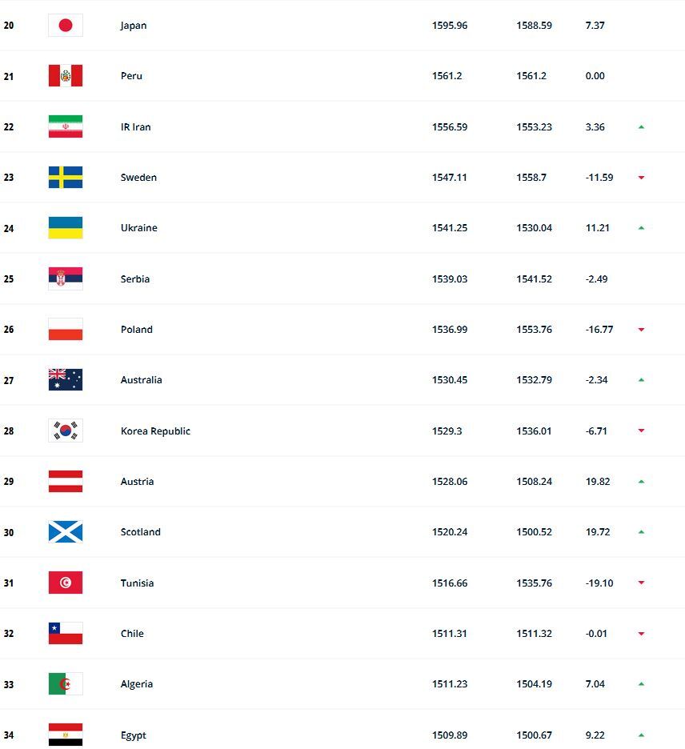Image resolution: width=685 pixels, height=749 pixels.
Task: Click the Tunisia flag icon
Action: click(66, 583)
